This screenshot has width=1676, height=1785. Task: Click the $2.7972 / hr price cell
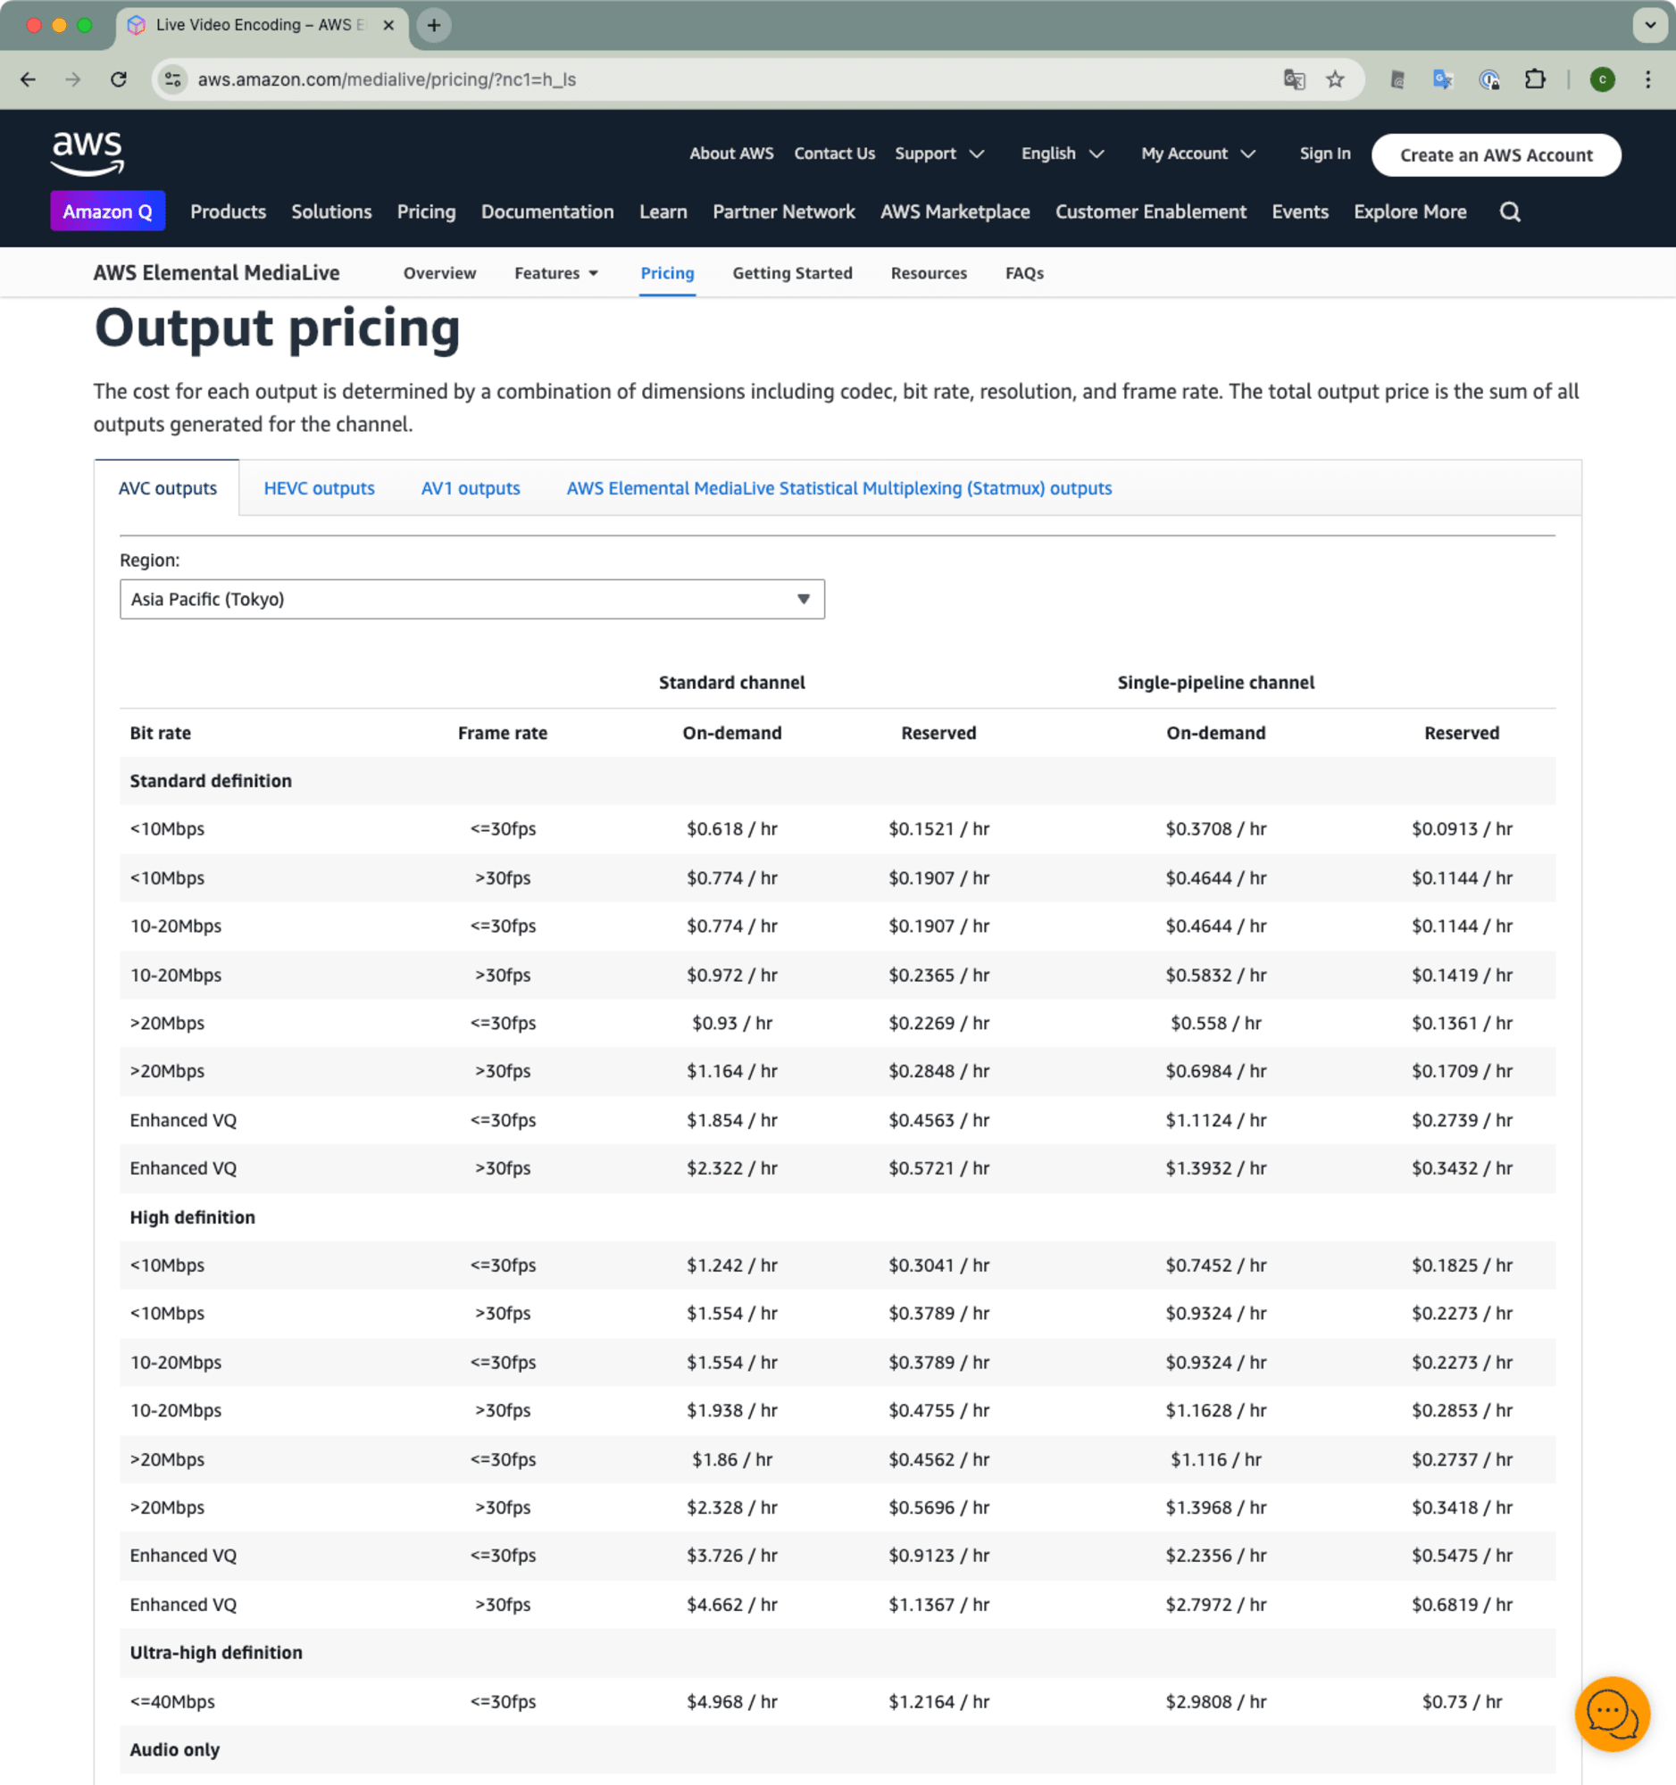pos(1215,1605)
